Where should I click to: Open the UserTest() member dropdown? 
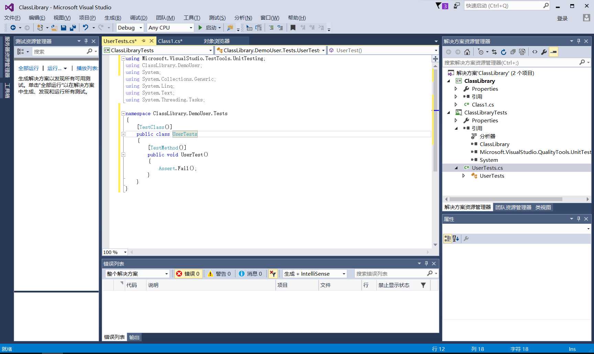383,50
